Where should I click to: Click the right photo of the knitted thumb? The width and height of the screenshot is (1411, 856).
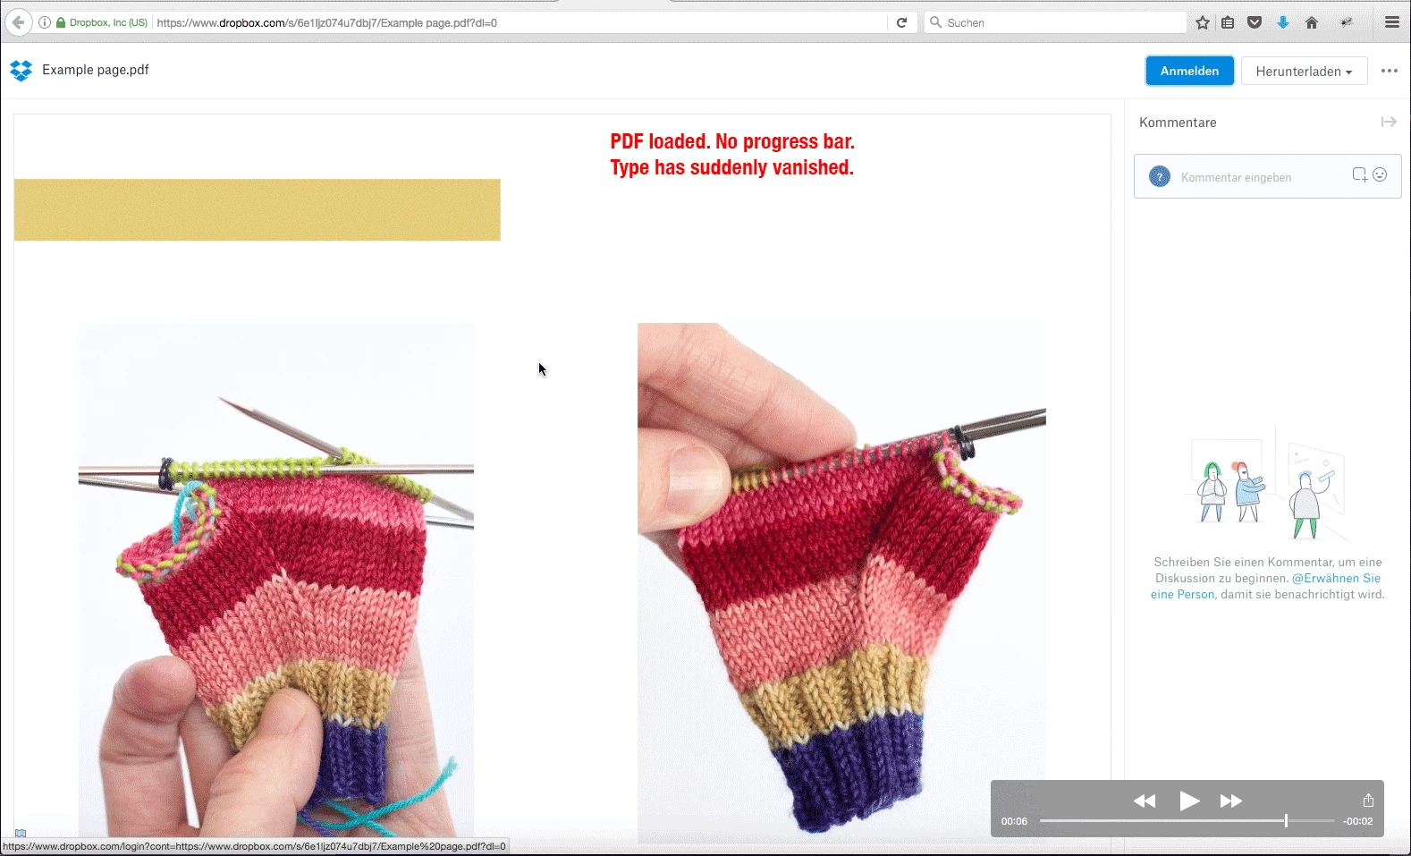841,583
